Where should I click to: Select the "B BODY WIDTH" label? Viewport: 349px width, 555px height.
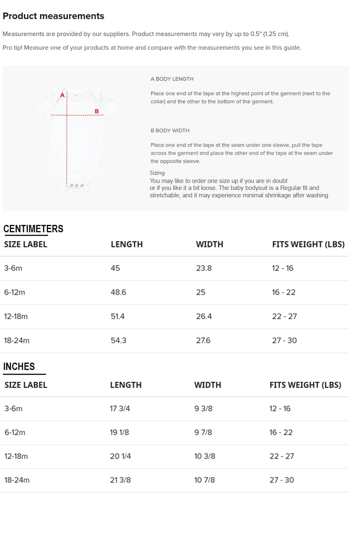pos(170,131)
